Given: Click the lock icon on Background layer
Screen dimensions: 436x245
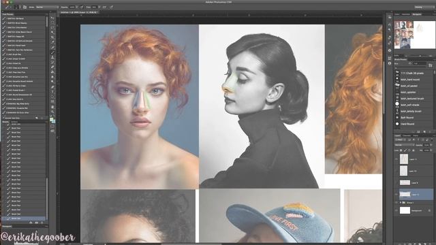Looking at the screenshot, I should click(x=429, y=211).
